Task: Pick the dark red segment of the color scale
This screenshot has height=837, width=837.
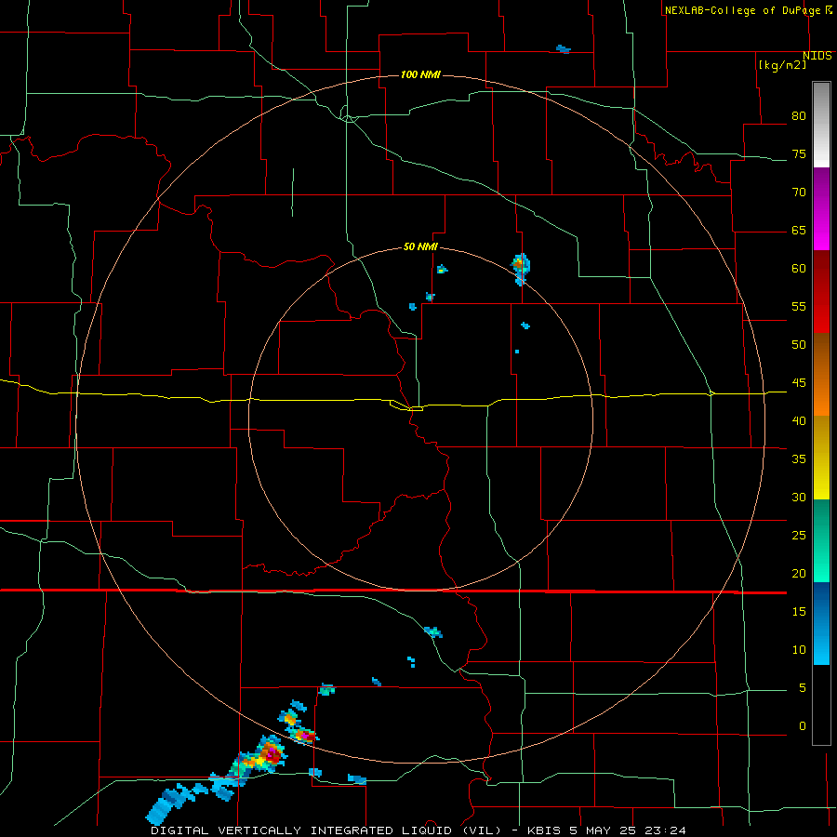Action: 821,292
